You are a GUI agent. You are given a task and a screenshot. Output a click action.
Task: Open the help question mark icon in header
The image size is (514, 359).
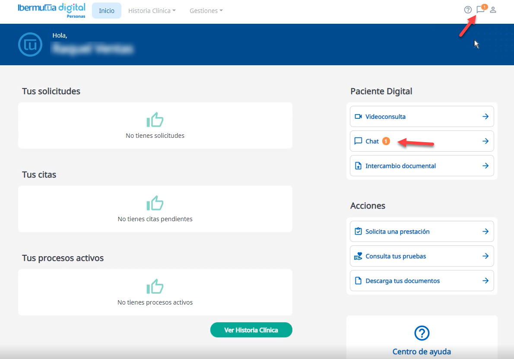(x=468, y=10)
